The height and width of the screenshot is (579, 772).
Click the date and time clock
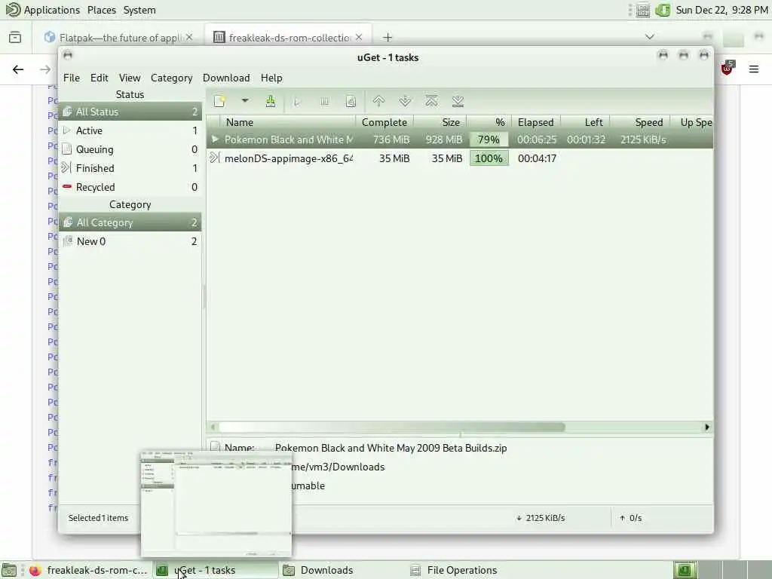click(721, 10)
